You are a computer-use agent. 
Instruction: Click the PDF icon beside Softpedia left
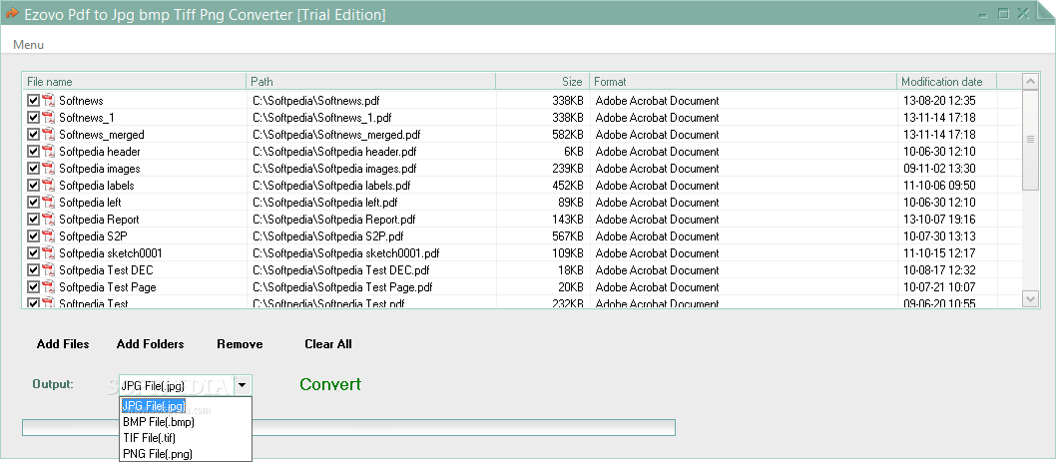pos(49,202)
